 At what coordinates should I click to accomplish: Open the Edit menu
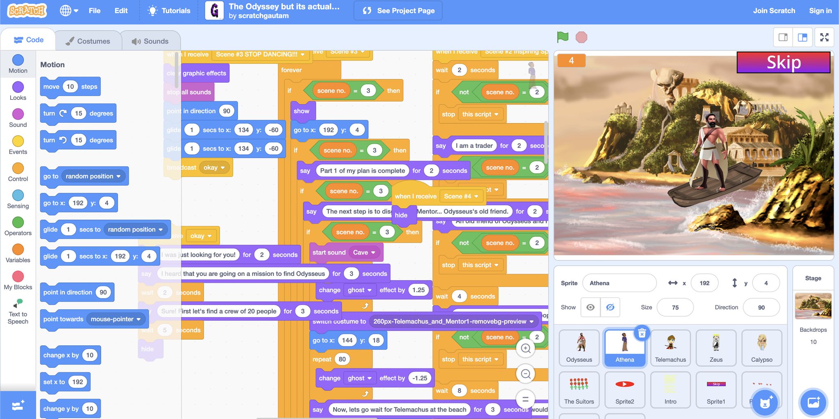(x=121, y=11)
